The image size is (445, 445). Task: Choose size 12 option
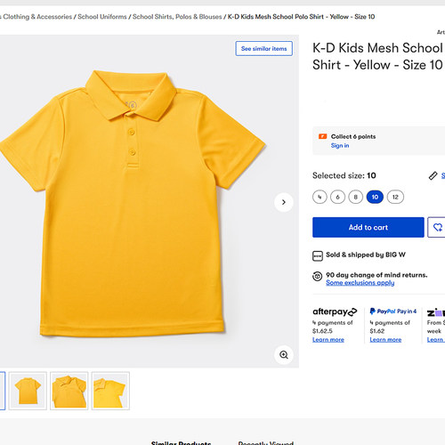click(x=395, y=197)
